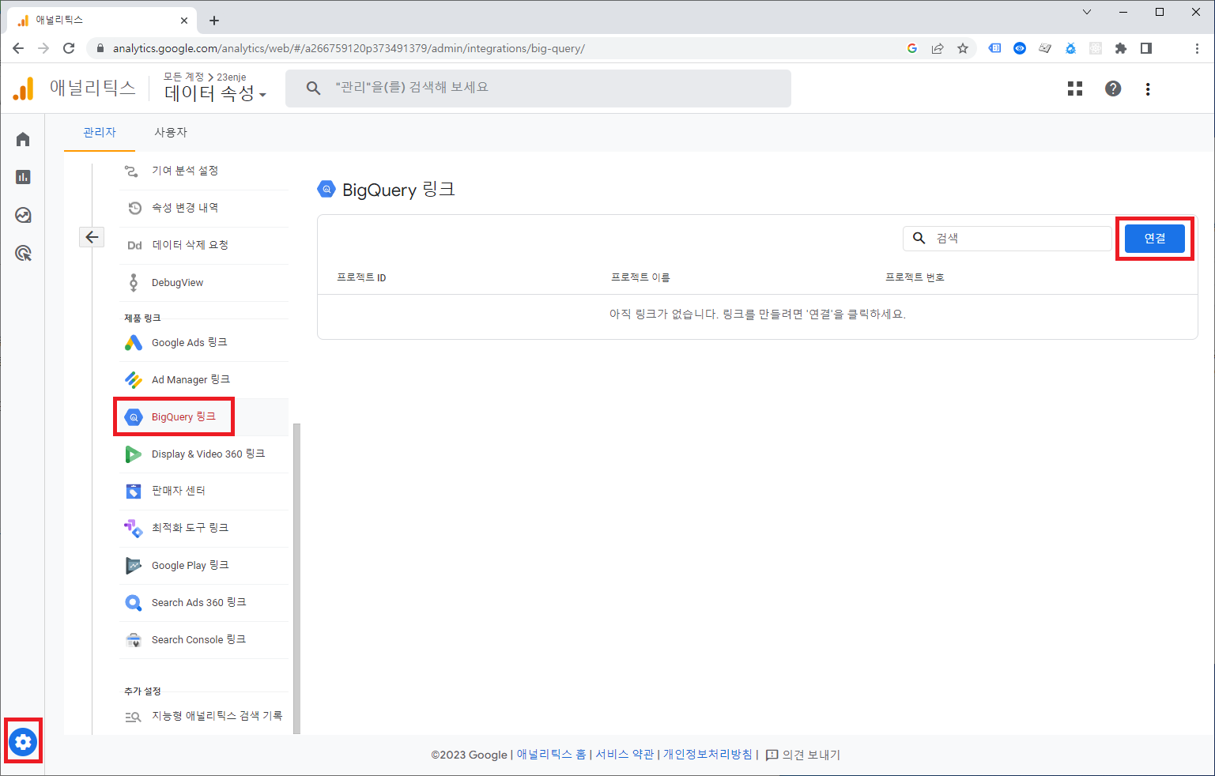Open the browser side panel icon

point(1146,48)
